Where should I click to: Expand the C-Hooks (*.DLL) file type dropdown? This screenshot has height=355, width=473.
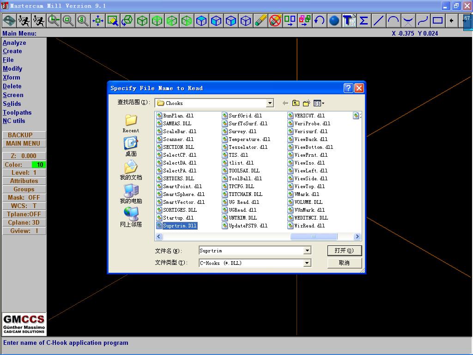tap(307, 263)
